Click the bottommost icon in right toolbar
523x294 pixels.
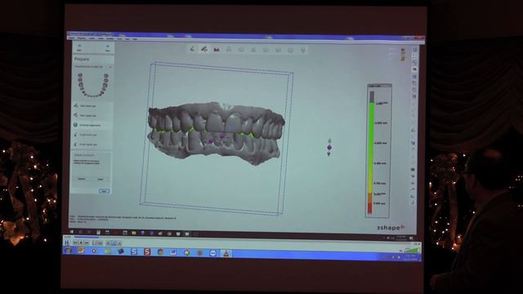click(413, 203)
